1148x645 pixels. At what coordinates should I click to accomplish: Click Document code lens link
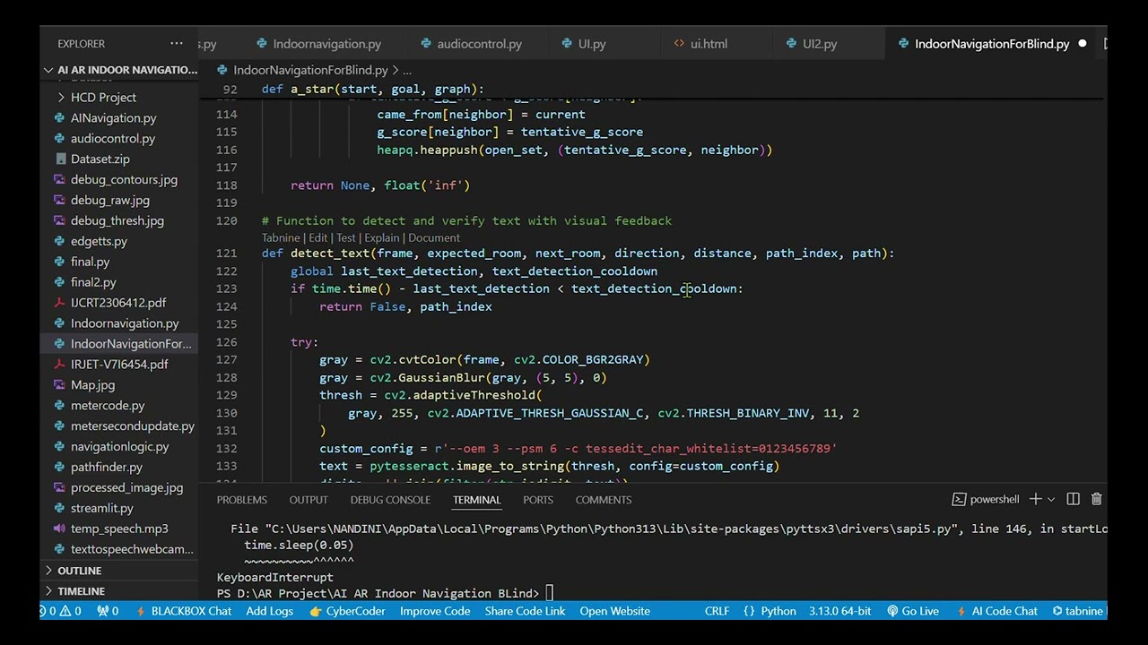point(434,237)
